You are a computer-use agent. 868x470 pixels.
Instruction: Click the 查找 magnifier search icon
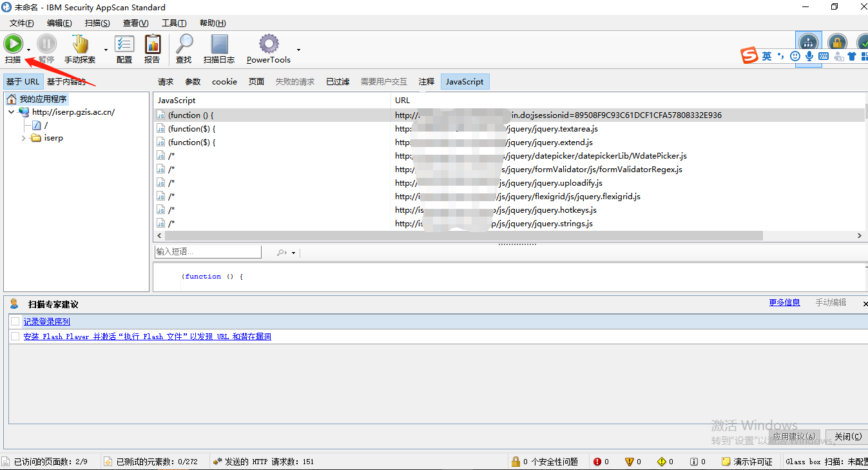(184, 44)
